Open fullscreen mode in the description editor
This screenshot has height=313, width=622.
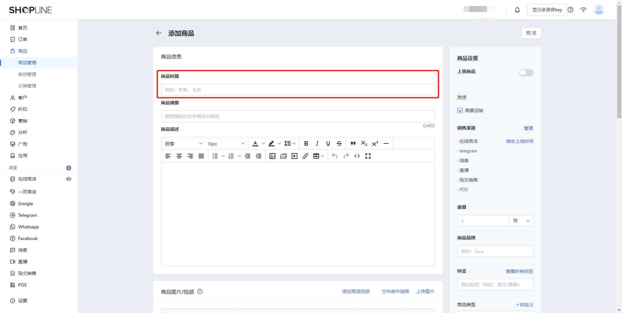click(368, 156)
